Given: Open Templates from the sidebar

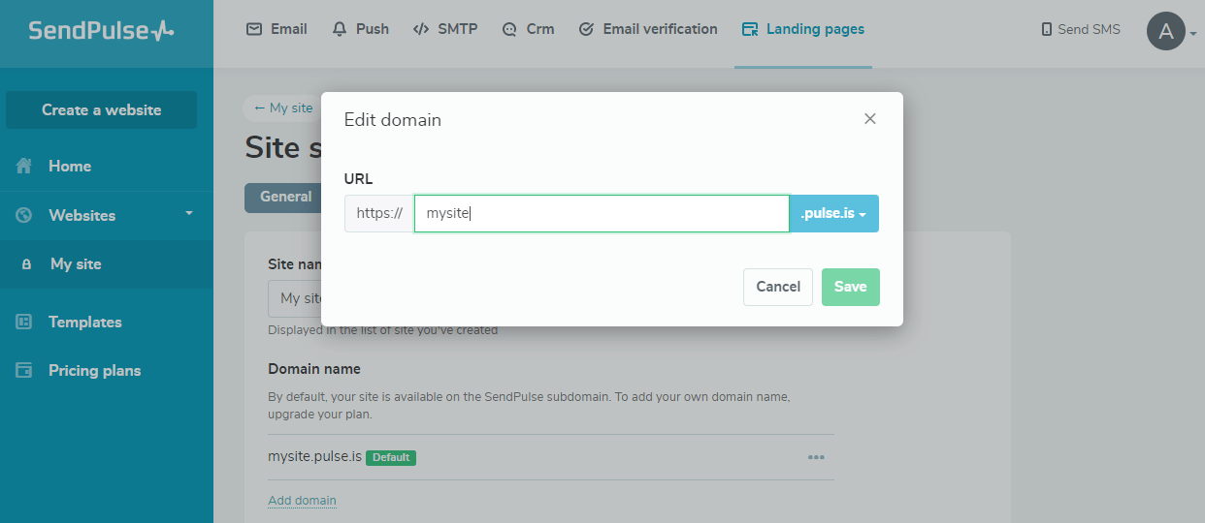Looking at the screenshot, I should (x=85, y=322).
